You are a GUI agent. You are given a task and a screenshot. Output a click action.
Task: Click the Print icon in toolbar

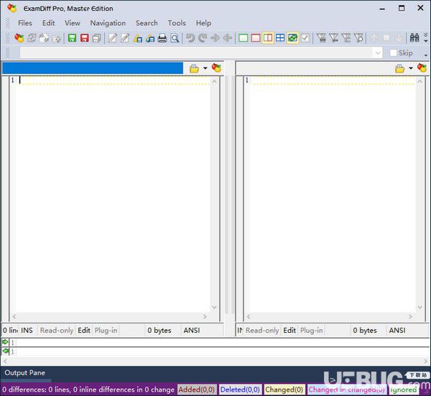[x=162, y=37]
